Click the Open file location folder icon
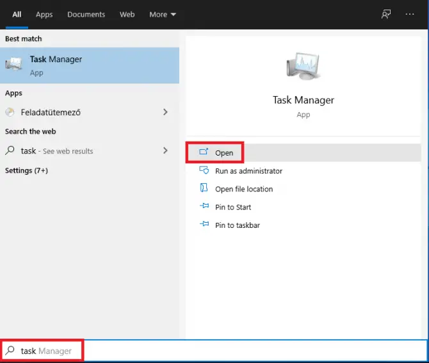 204,188
